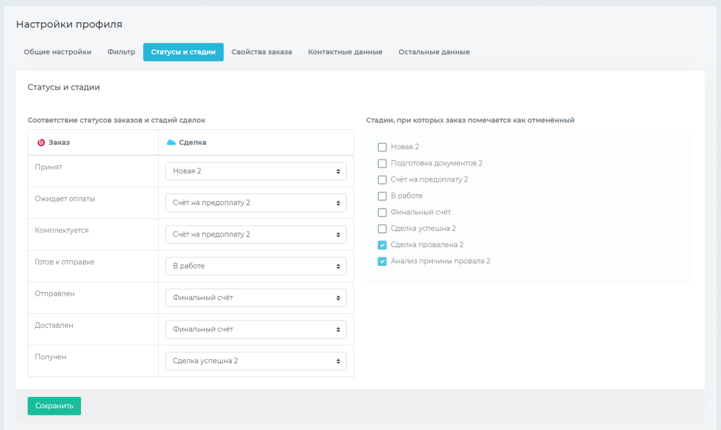Click the Сохранить button
The image size is (721, 430).
click(54, 406)
